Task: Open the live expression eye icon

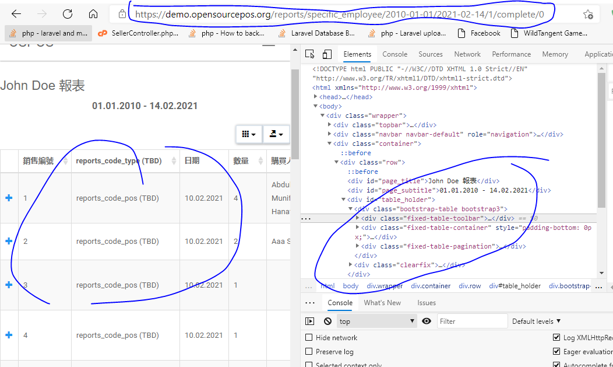Action: pos(427,321)
